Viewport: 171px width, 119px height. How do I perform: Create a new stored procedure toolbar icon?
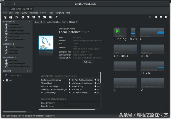[x=39, y=17]
